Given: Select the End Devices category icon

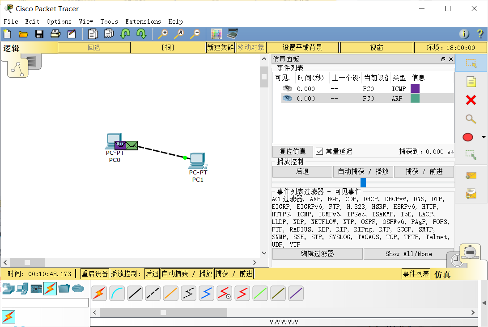Looking at the screenshot, I should pos(22,289).
